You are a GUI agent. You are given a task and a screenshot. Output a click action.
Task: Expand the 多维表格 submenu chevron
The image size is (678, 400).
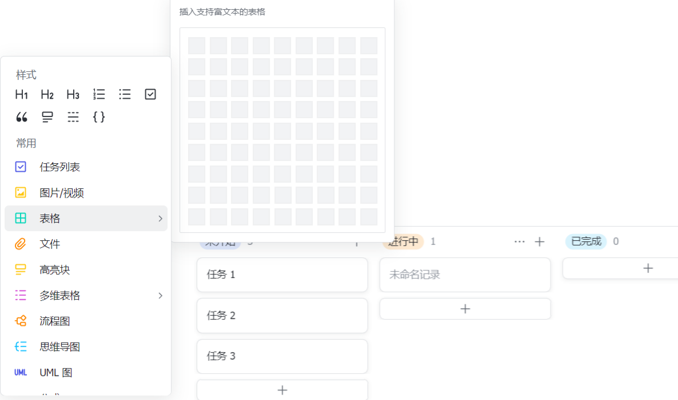click(161, 295)
